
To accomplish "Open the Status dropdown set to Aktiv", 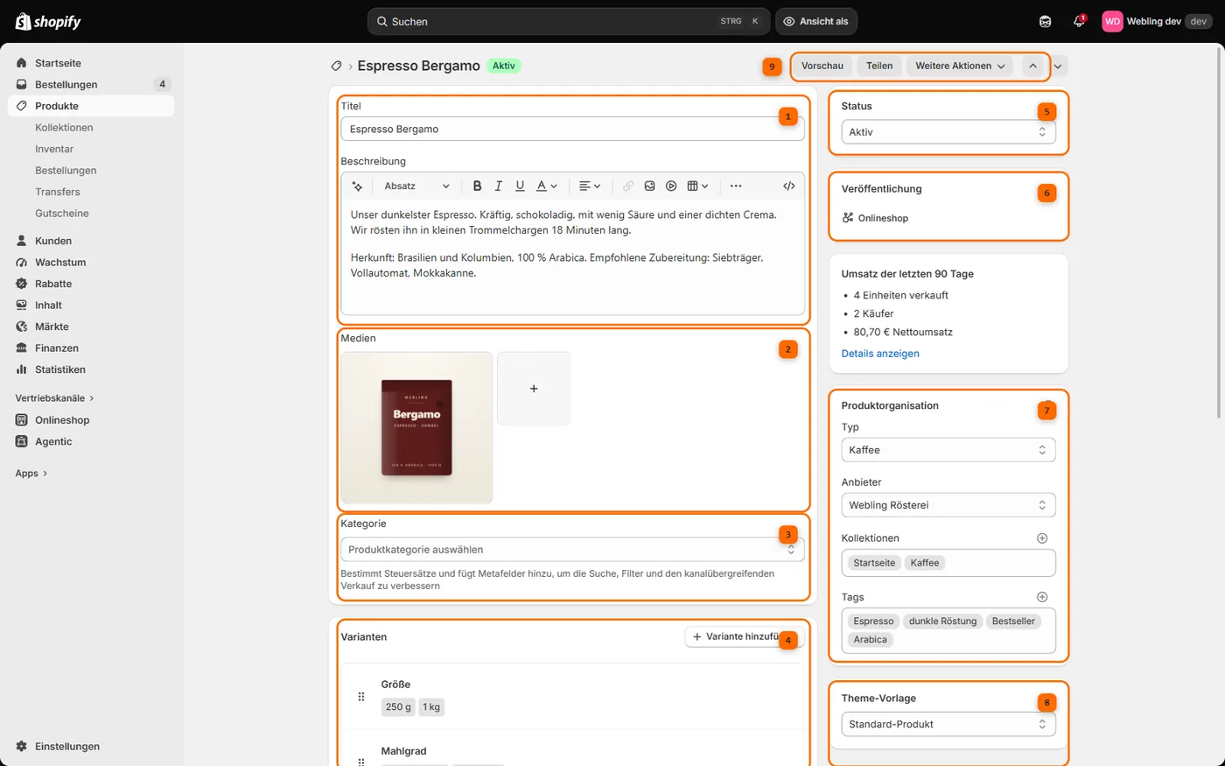I will click(948, 132).
